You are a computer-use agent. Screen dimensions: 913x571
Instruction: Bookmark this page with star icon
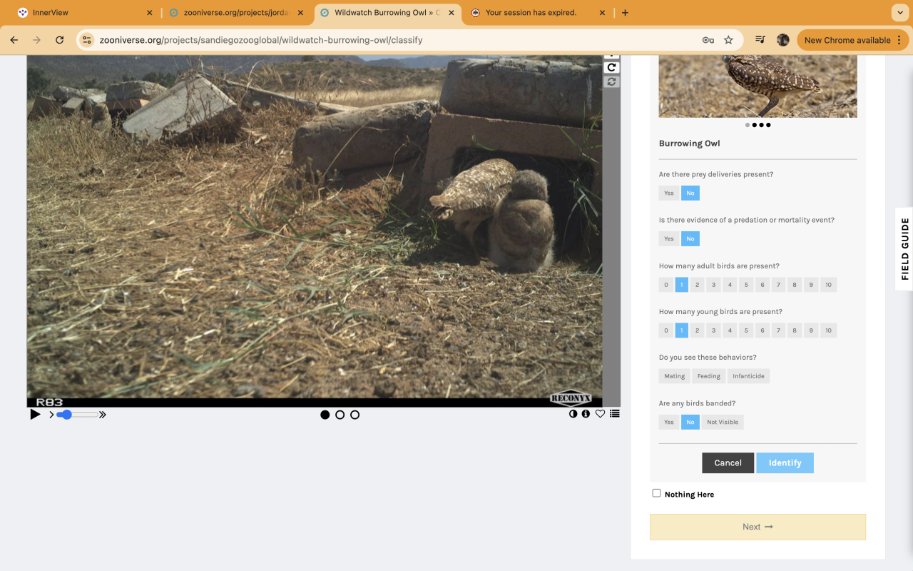728,40
